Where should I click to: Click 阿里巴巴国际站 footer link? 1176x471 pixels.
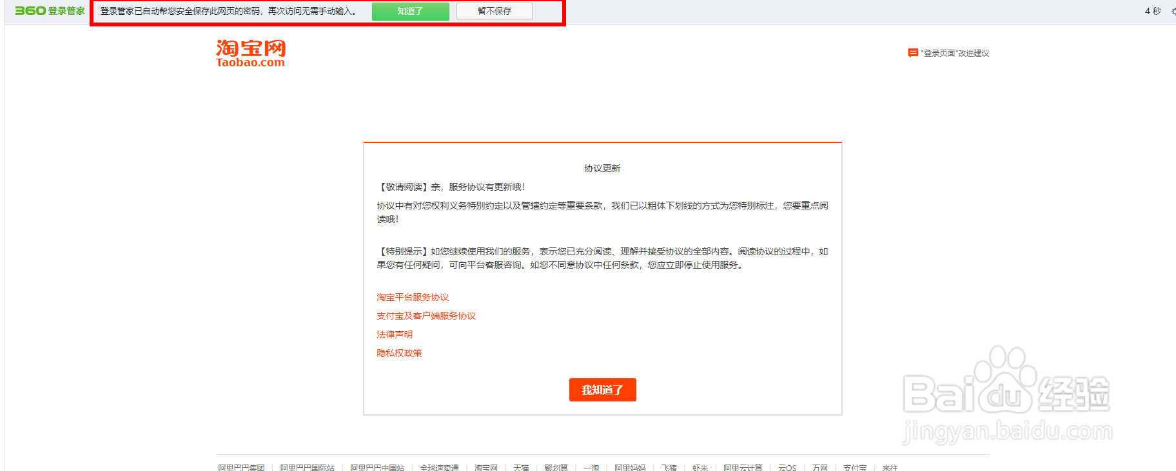308,467
